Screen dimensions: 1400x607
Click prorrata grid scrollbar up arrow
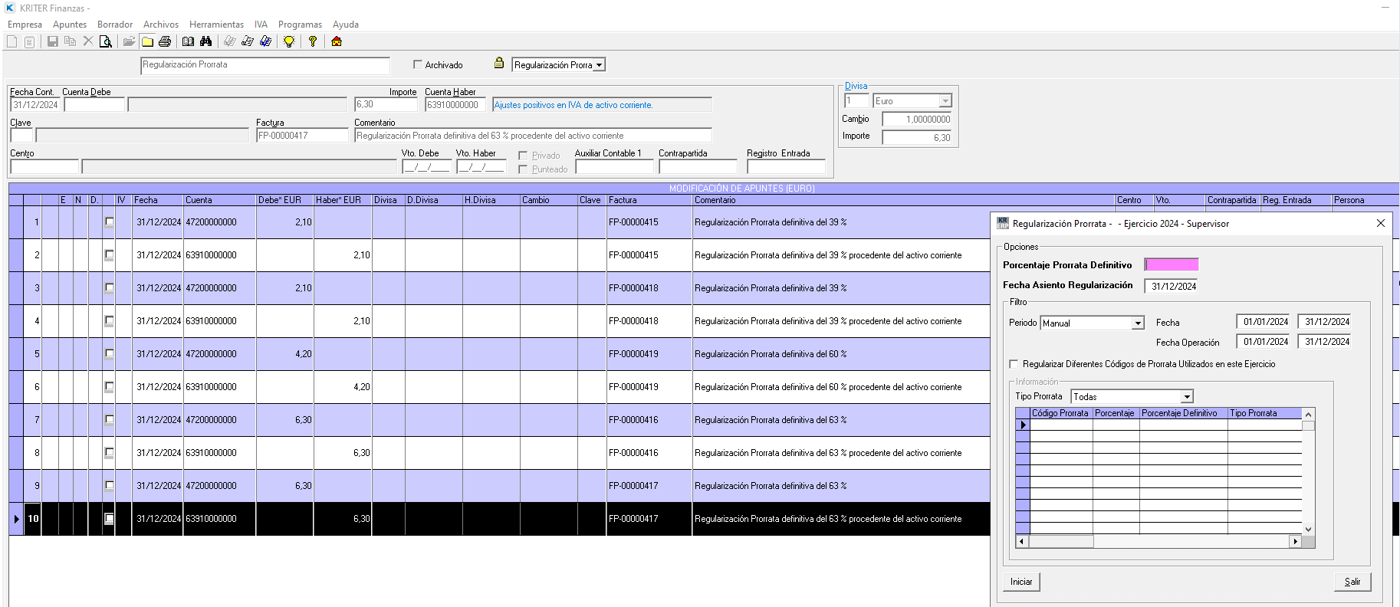[1309, 414]
